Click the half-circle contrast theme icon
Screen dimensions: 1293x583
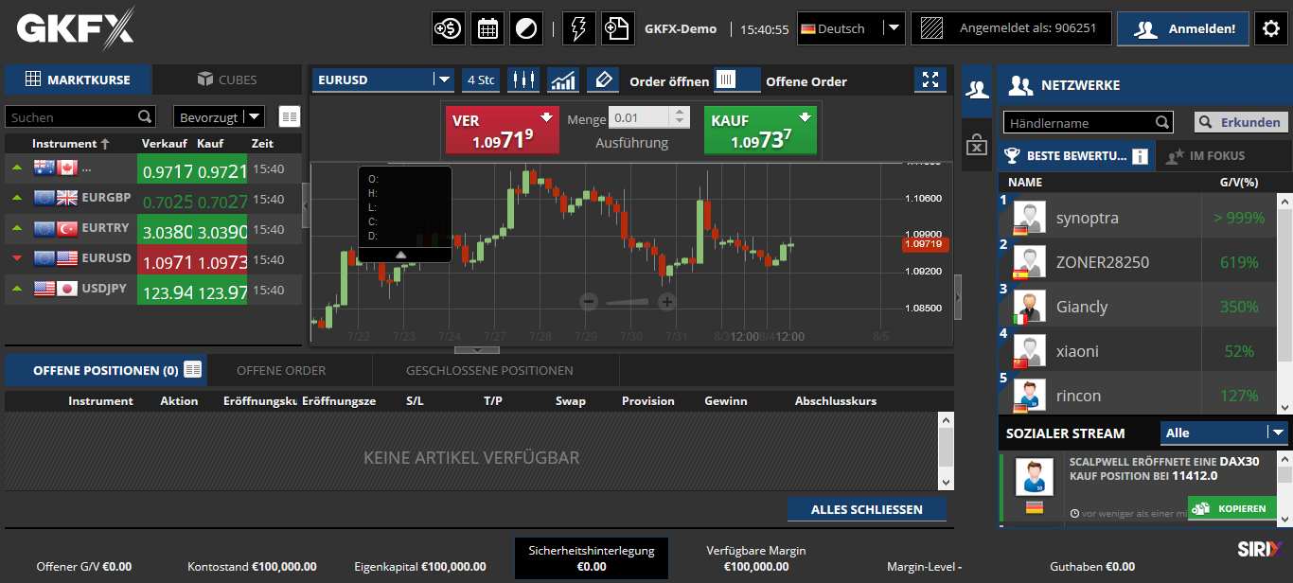(525, 28)
